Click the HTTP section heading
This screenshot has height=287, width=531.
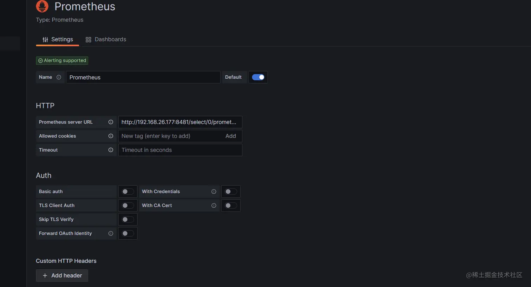click(x=45, y=106)
